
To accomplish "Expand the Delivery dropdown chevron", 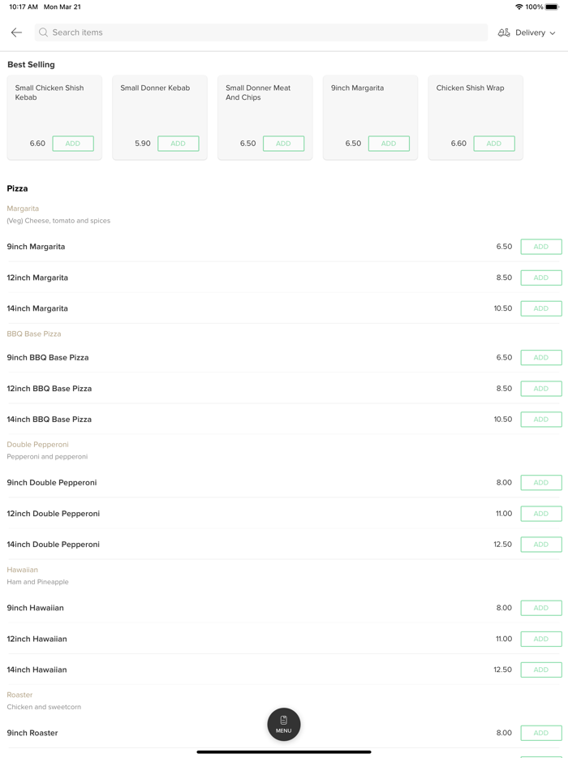I will 553,33.
